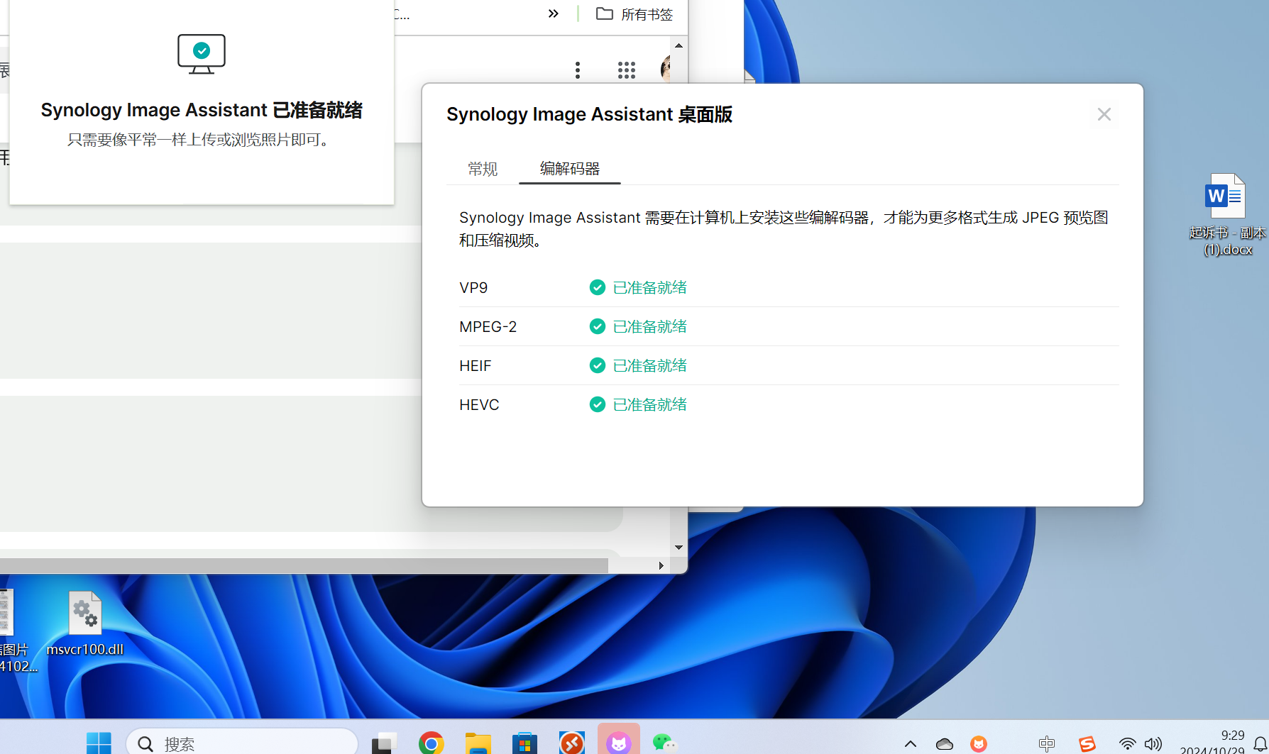
Task: Open Task View from the taskbar
Action: point(384,743)
